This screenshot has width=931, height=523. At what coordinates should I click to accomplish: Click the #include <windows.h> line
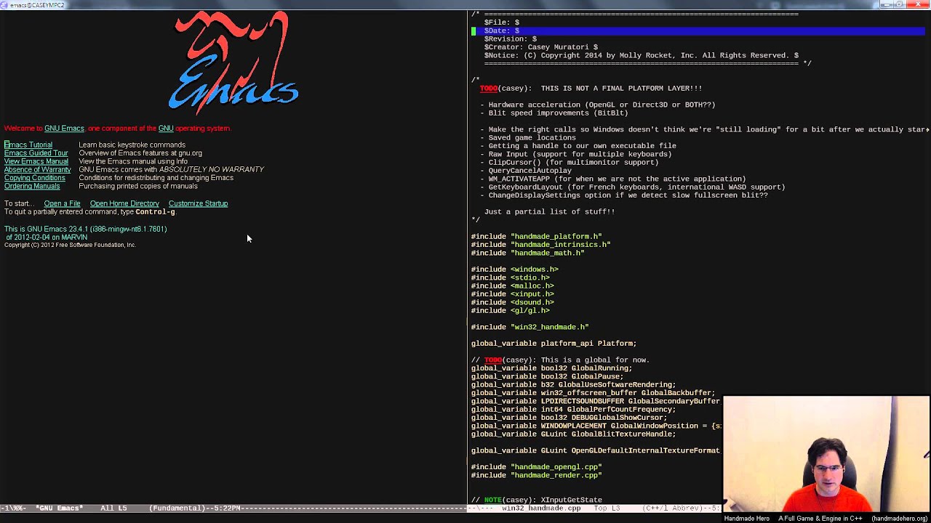[x=515, y=269]
